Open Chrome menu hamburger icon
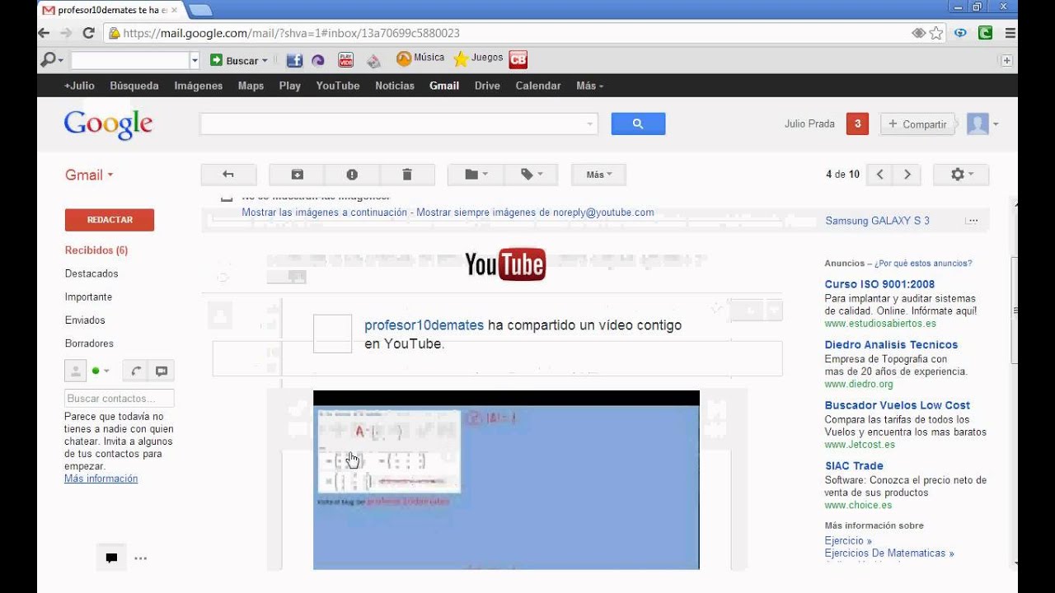Image resolution: width=1055 pixels, height=593 pixels. point(1010,34)
